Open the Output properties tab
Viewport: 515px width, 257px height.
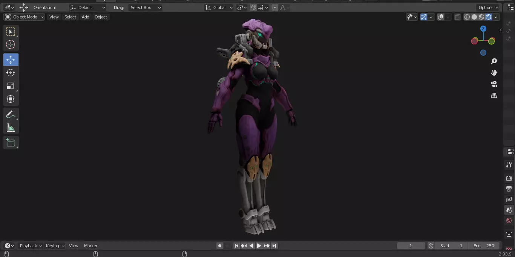509,189
